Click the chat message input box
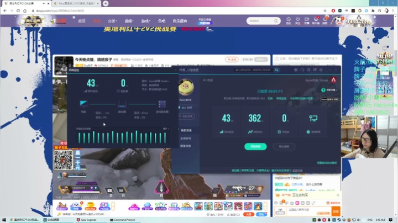This screenshot has height=223, width=398. pos(308,211)
